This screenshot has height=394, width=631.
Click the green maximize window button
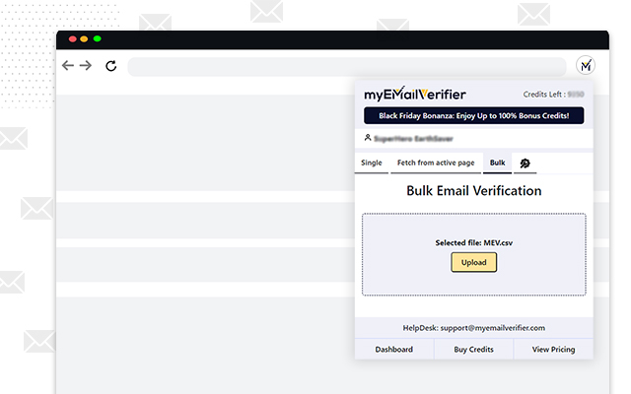click(97, 38)
